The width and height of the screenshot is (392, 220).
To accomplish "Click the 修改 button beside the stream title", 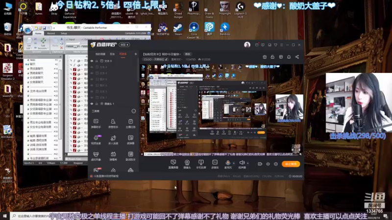I will [188, 54].
